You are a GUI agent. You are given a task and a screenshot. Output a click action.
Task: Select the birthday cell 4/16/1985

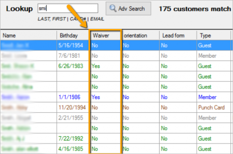coord(71,149)
